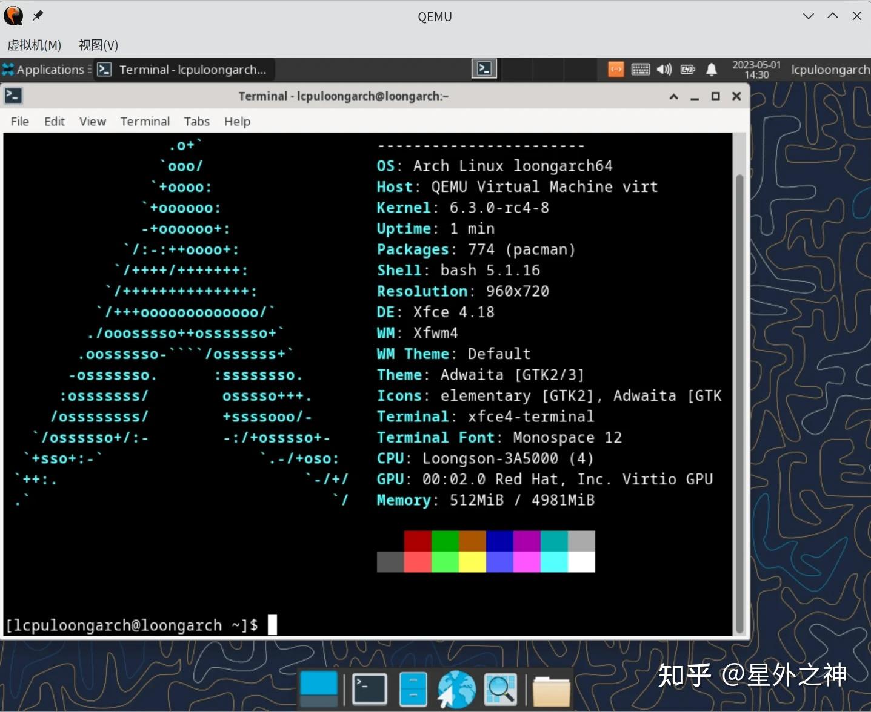
Task: Open the terminal emulator from the dock
Action: (x=369, y=688)
